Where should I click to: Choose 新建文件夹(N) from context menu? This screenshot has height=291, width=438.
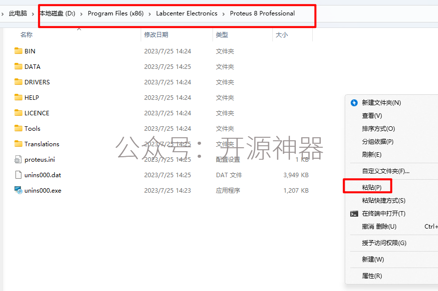click(381, 103)
